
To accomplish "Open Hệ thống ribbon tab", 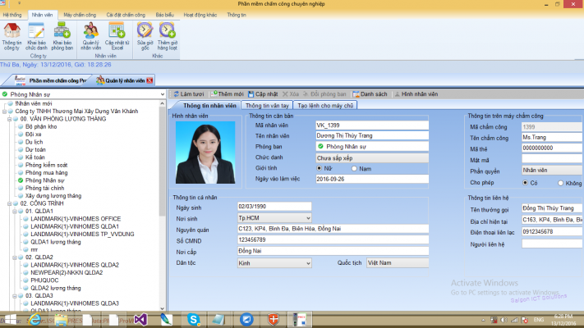I will click(12, 15).
